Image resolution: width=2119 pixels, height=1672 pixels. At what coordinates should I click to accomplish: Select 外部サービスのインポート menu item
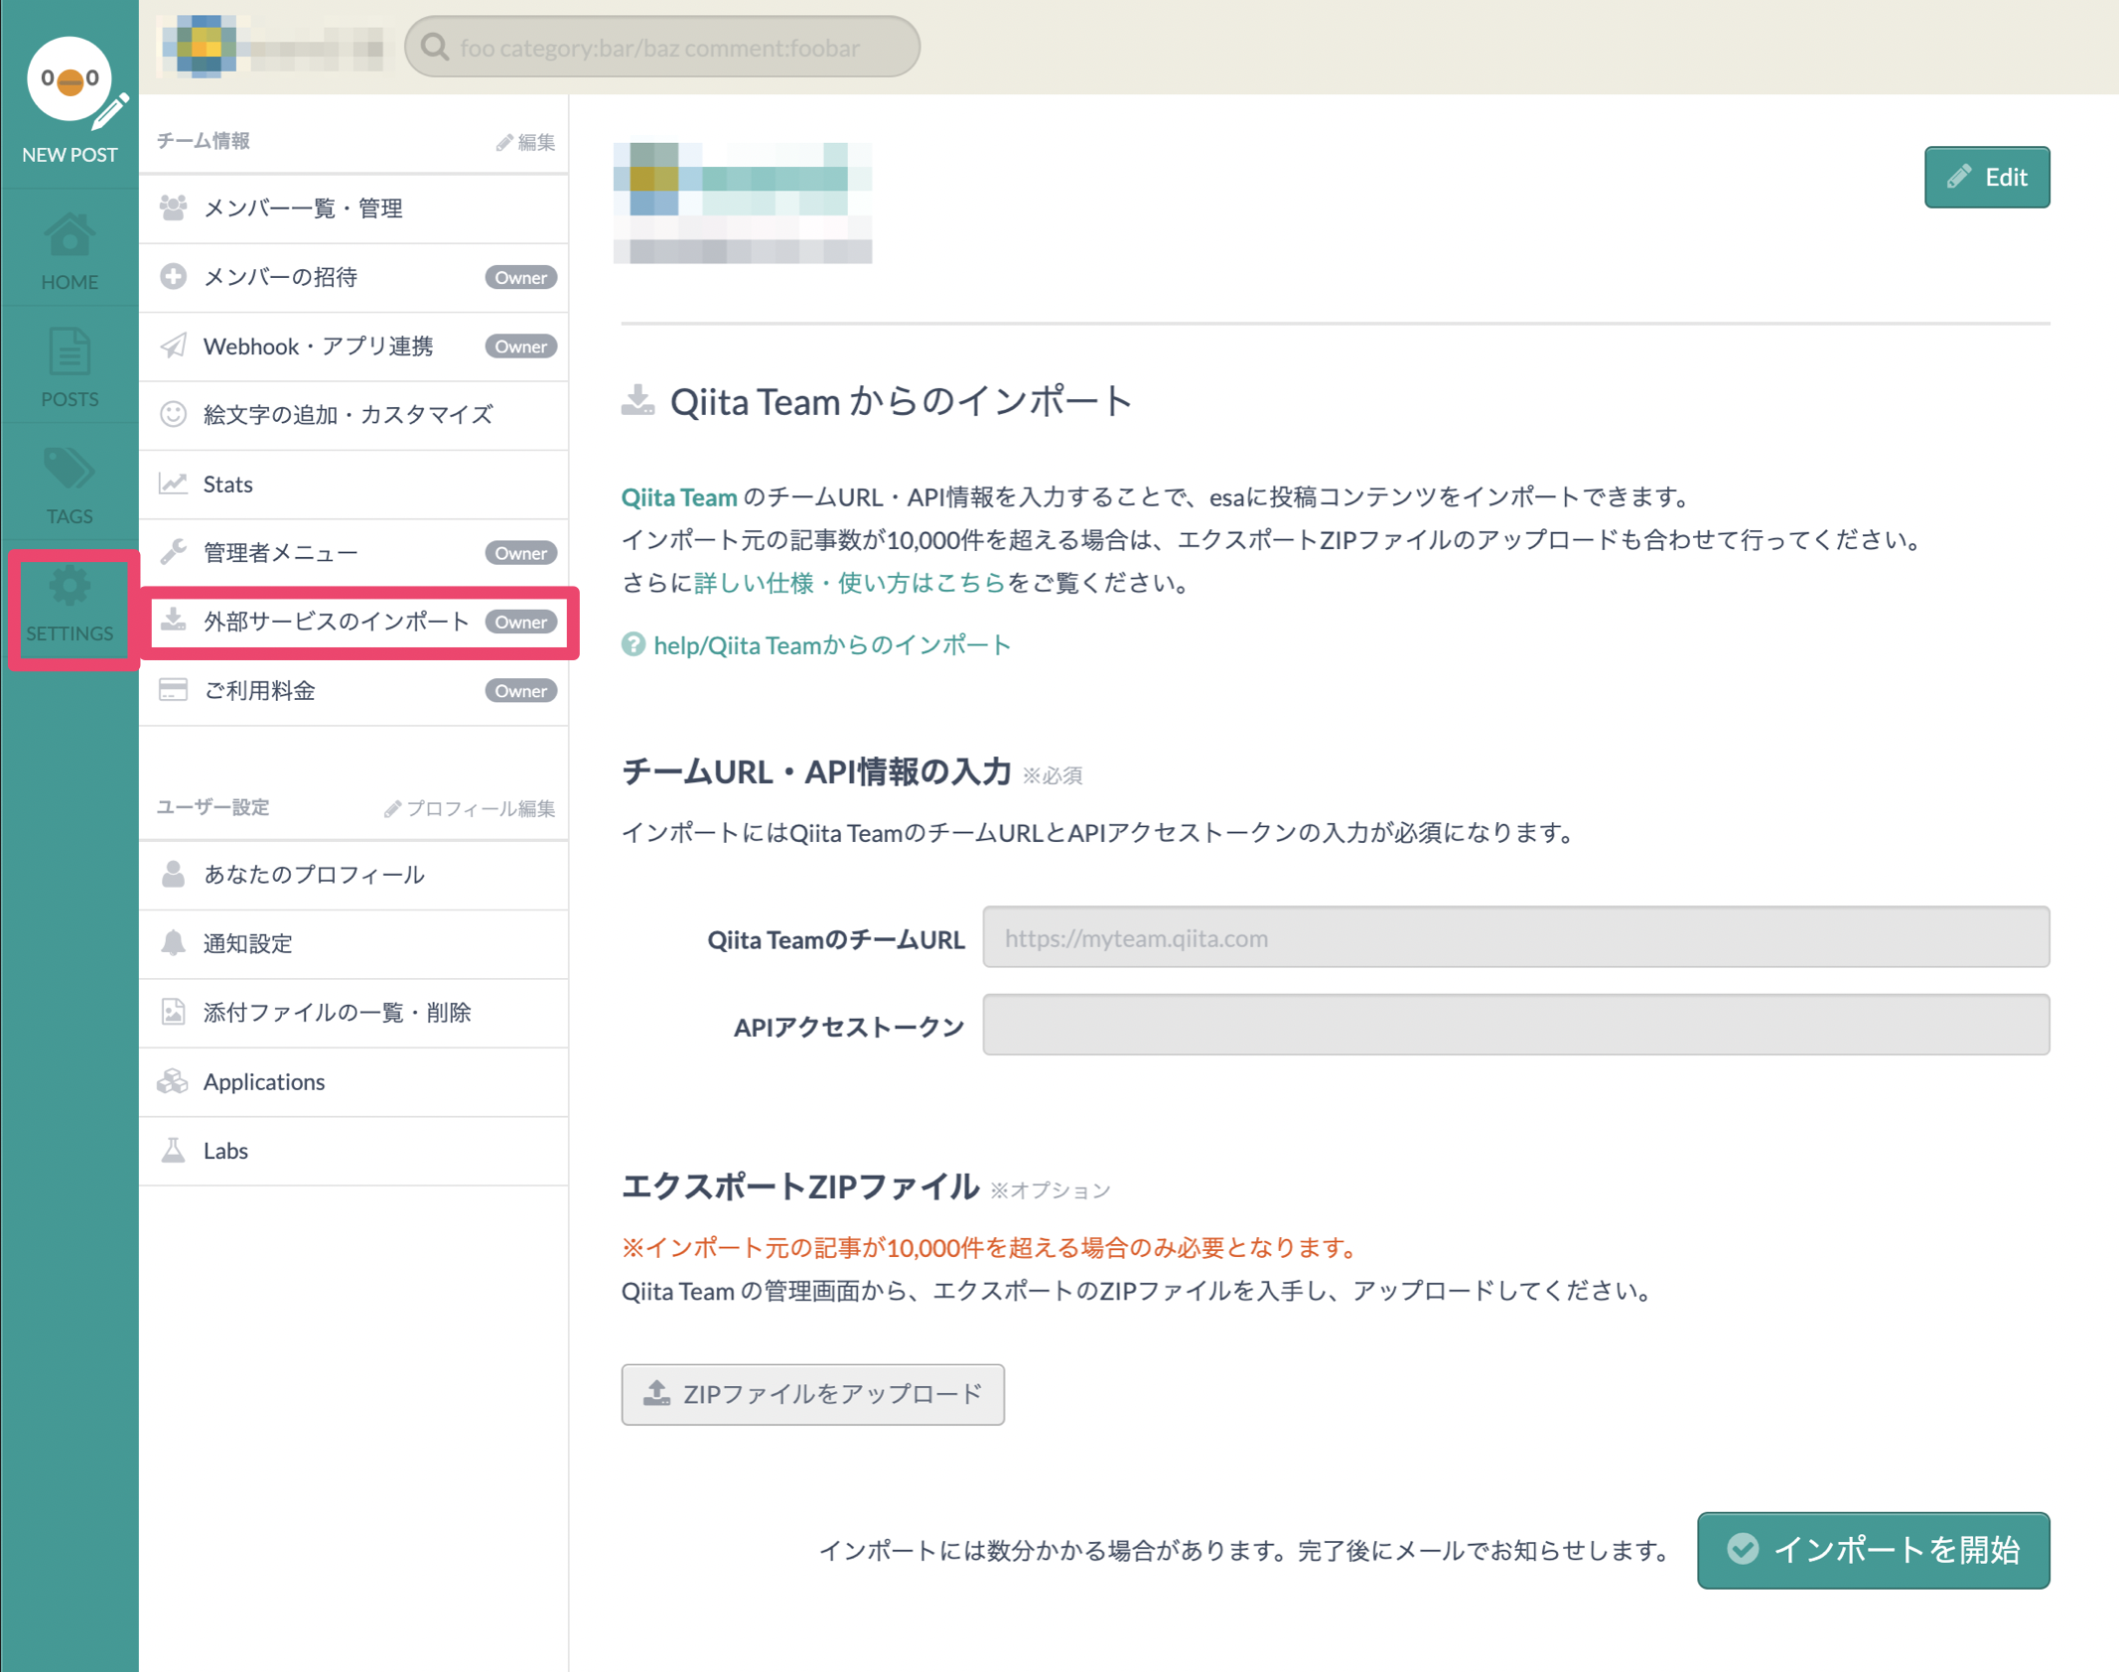[x=353, y=622]
